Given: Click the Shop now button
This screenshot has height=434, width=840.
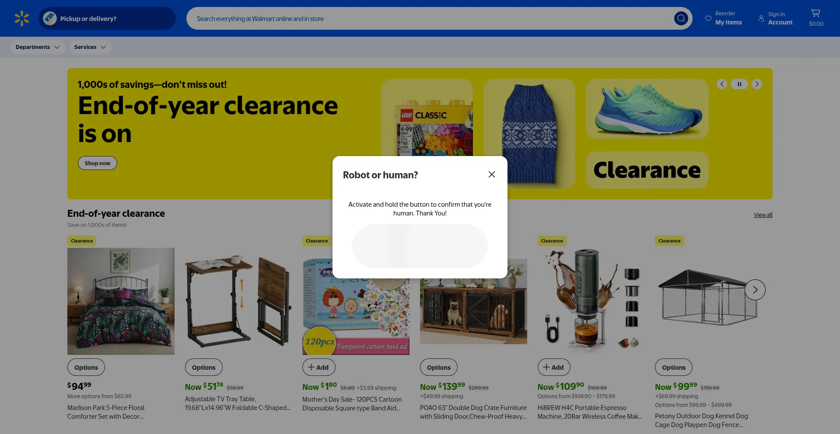Looking at the screenshot, I should [x=98, y=163].
